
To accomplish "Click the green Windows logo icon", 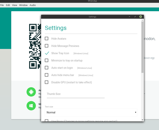I will click(x=31, y=106).
